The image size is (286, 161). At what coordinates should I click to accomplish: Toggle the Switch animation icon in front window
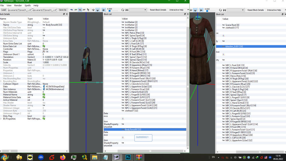tap(127, 10)
